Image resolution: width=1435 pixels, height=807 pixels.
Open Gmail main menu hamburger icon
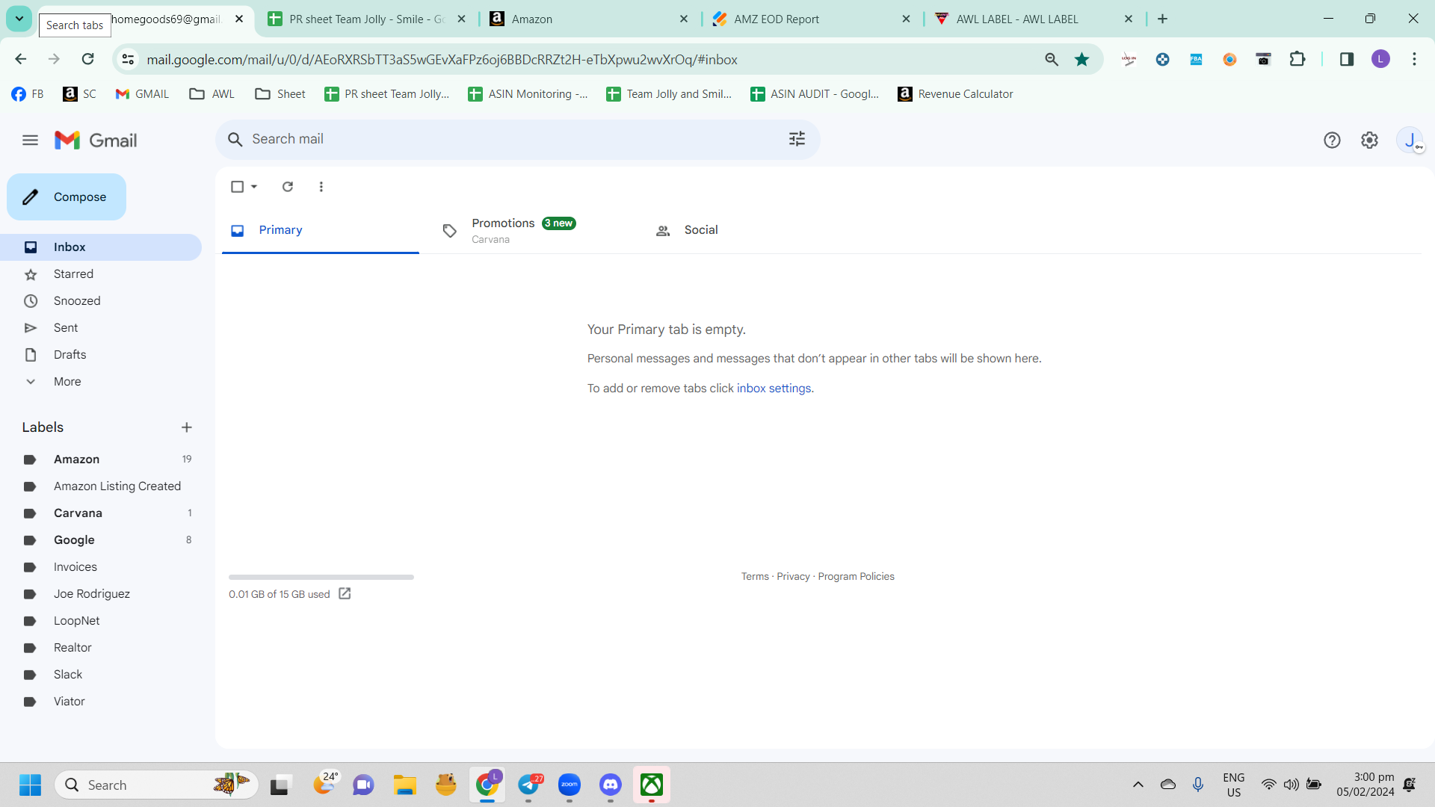[x=30, y=140]
